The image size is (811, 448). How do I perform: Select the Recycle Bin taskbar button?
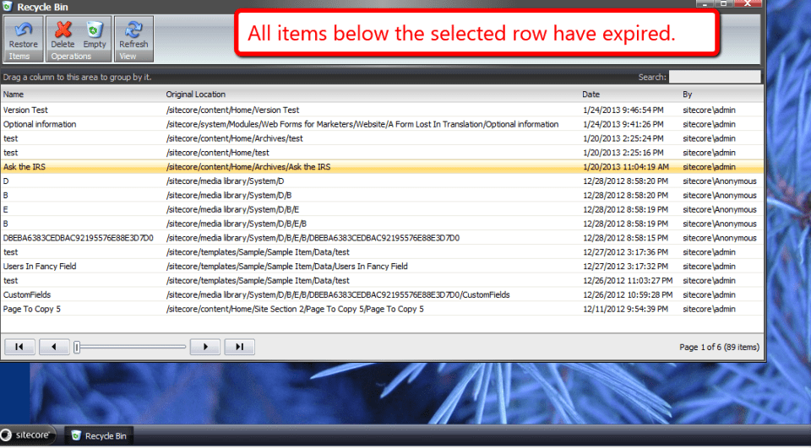point(100,435)
